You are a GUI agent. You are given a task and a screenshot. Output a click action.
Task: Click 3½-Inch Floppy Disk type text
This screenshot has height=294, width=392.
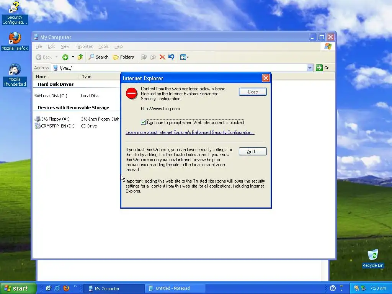coord(100,119)
